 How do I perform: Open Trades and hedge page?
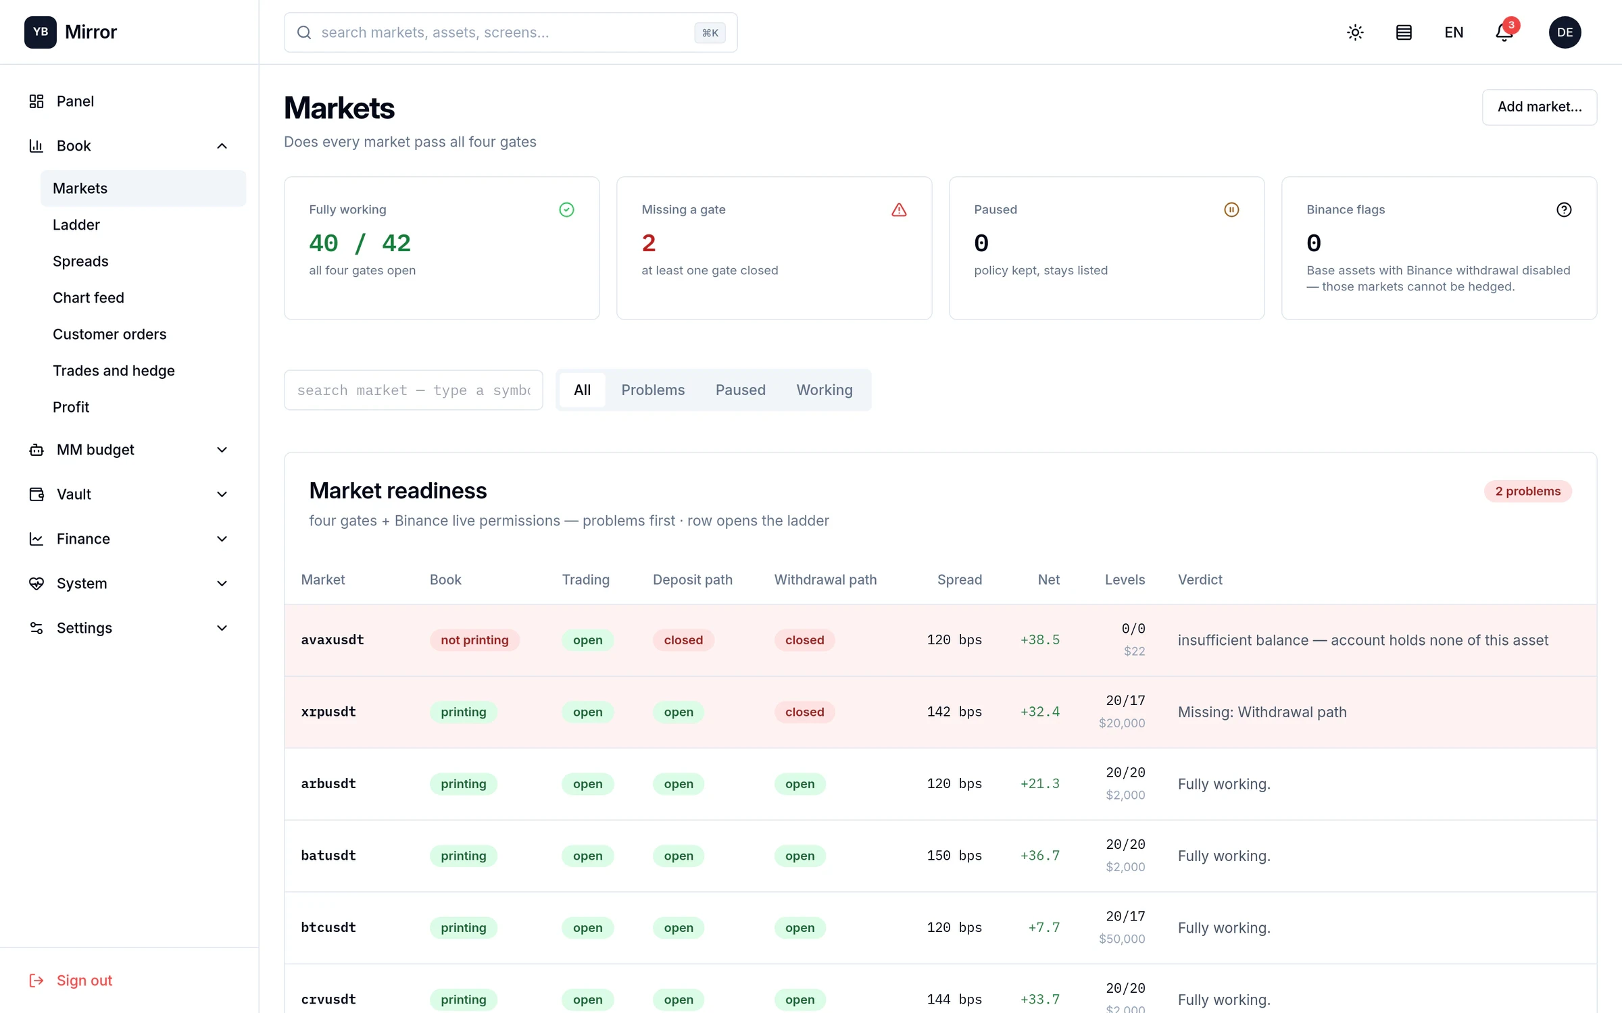click(143, 371)
